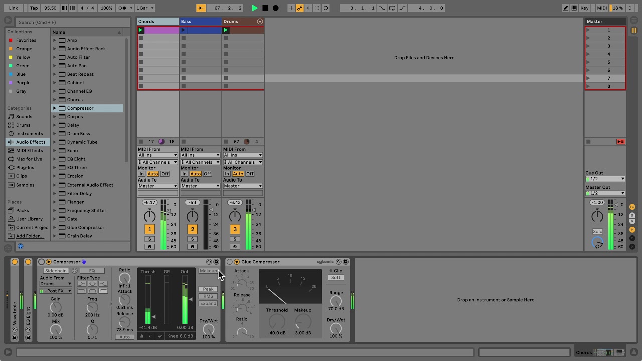Open the Compressor Post FX tap dropdown
The image size is (642, 361).
[56, 291]
